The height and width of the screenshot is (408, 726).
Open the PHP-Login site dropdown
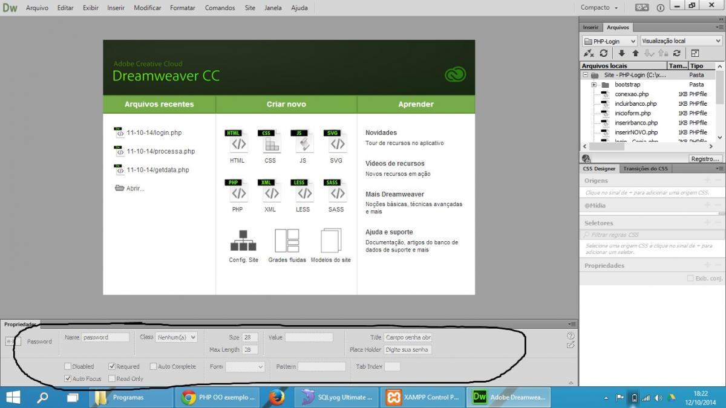click(x=610, y=41)
